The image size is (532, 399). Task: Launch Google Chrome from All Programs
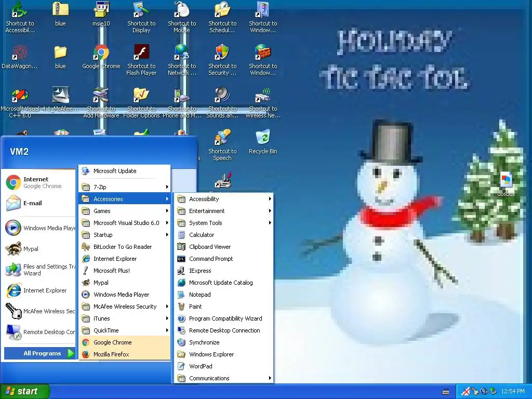point(125,342)
